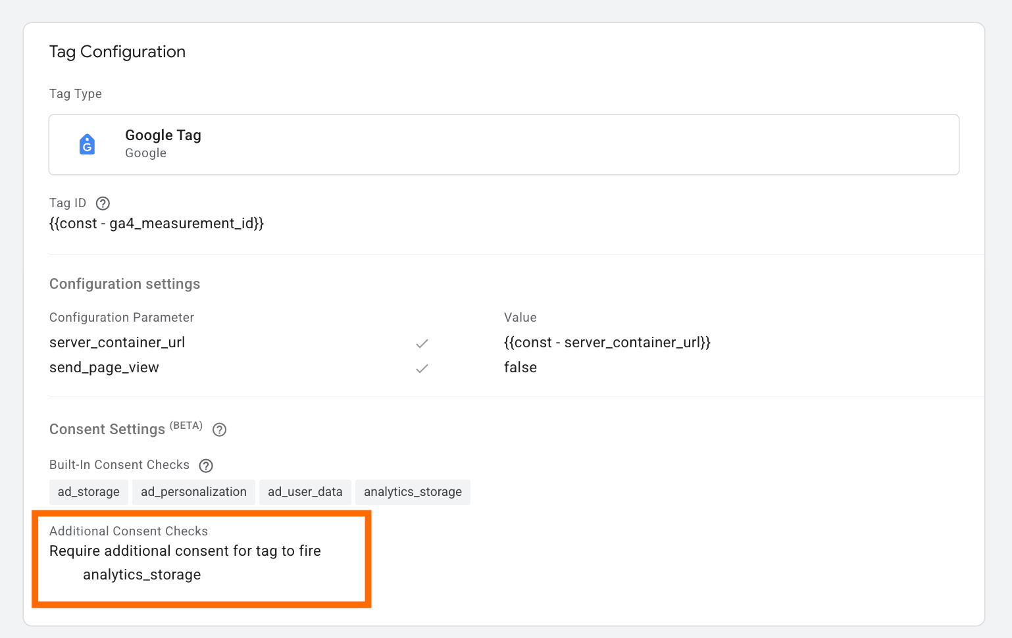Click the Tag ID value {{const - ga4_measurement_id}}
Viewport: 1012px width, 638px height.
pos(157,224)
